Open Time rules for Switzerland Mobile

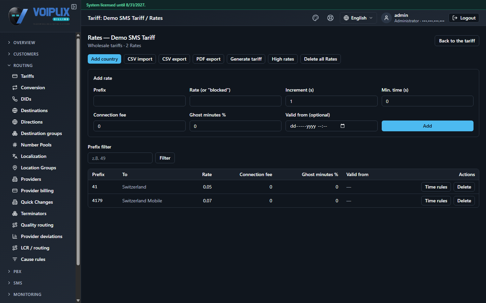436,201
